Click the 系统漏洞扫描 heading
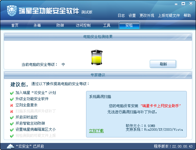The image size is (196, 150). [100, 97]
